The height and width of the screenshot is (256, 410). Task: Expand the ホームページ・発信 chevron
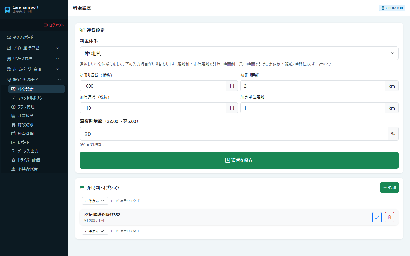(58, 69)
